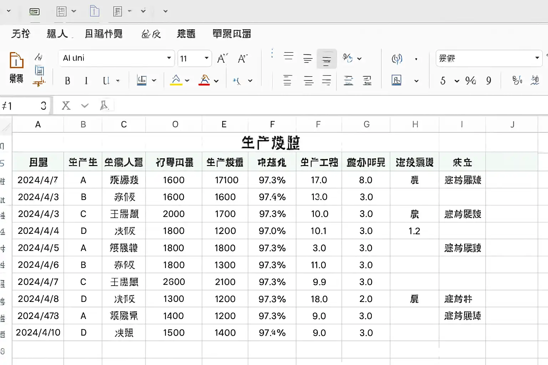Viewport: 548px width, 365px height.
Task: Click the red font color icon
Action: click(x=204, y=81)
